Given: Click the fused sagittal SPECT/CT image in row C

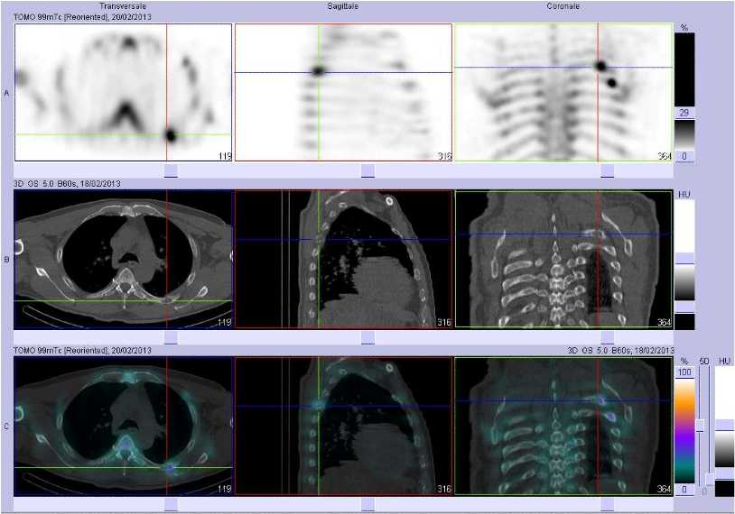Looking at the screenshot, I should (x=343, y=426).
